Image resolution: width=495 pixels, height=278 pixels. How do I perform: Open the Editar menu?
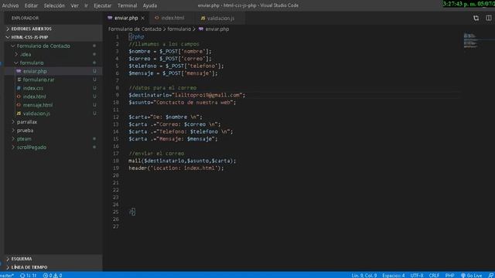[31, 5]
